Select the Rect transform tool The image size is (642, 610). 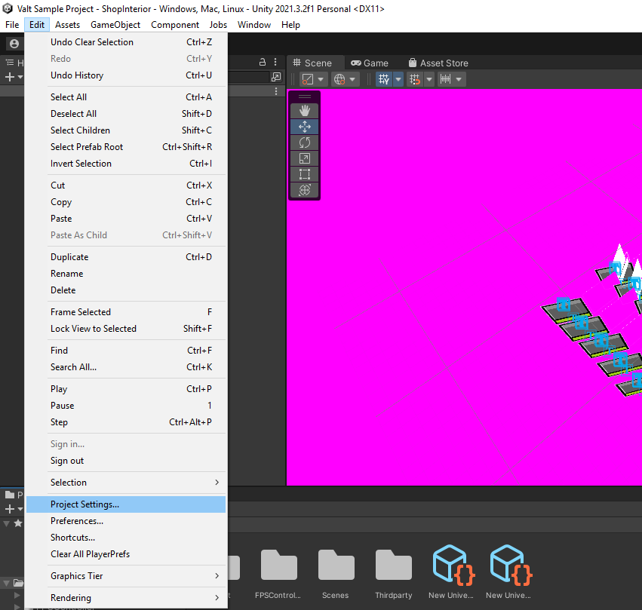tap(304, 174)
